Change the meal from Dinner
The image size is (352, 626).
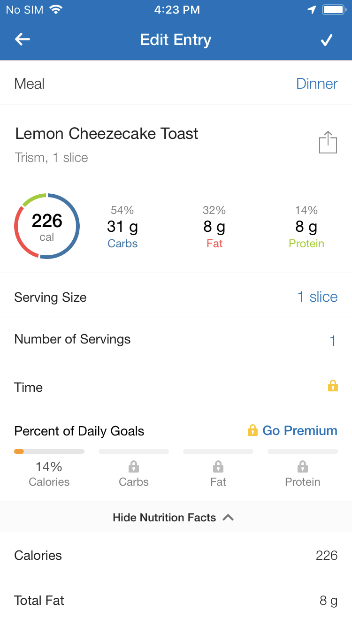317,84
